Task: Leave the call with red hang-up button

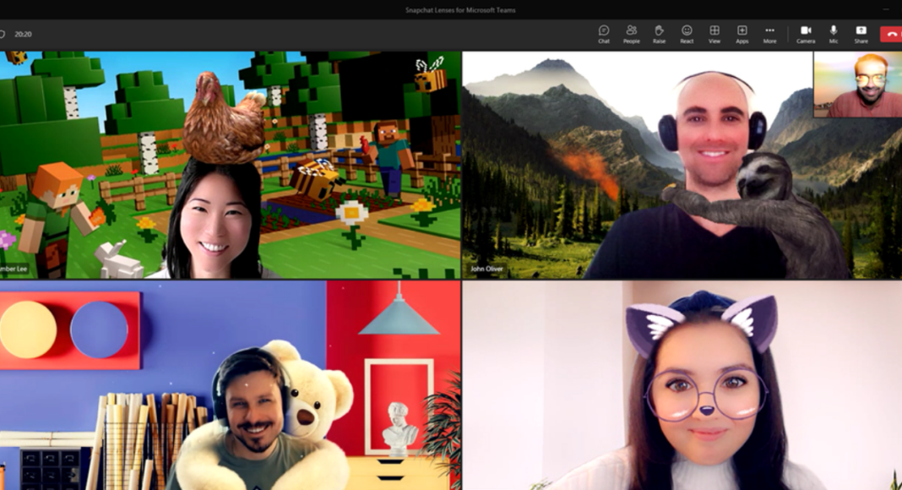Action: click(x=891, y=34)
